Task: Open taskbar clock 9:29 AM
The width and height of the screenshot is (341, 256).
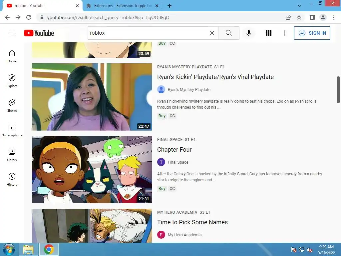Action: (326, 249)
